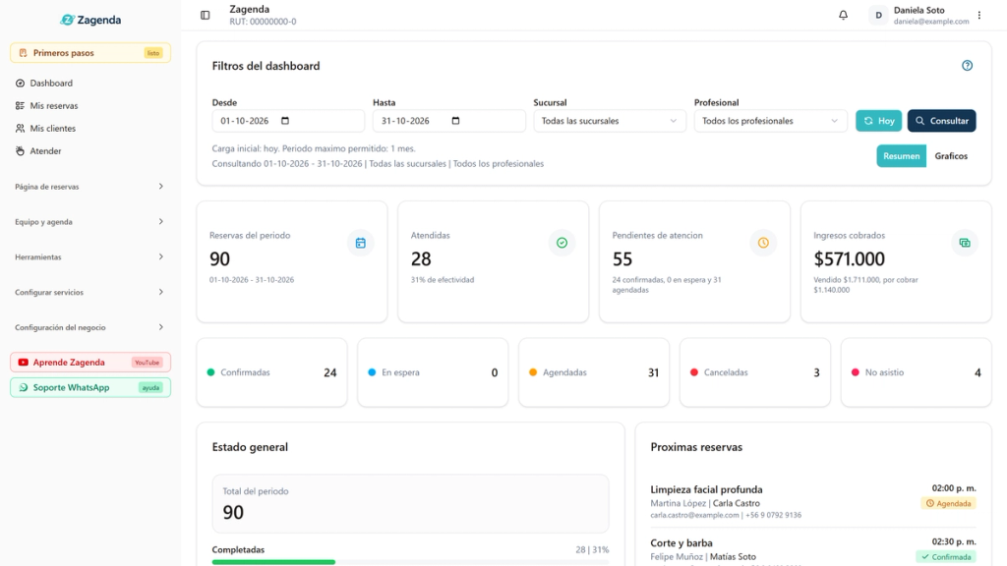
Task: Open Aprende Zagenda YouTube link
Action: tap(89, 362)
